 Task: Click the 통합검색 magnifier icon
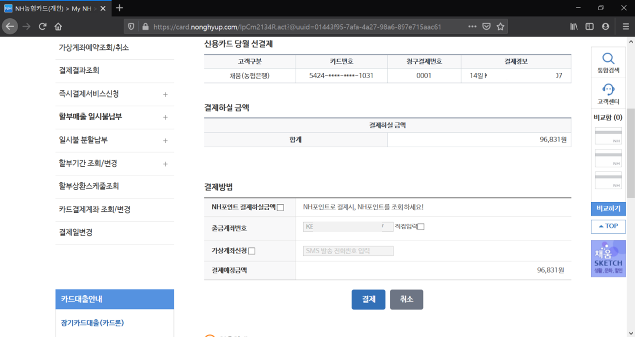click(608, 59)
